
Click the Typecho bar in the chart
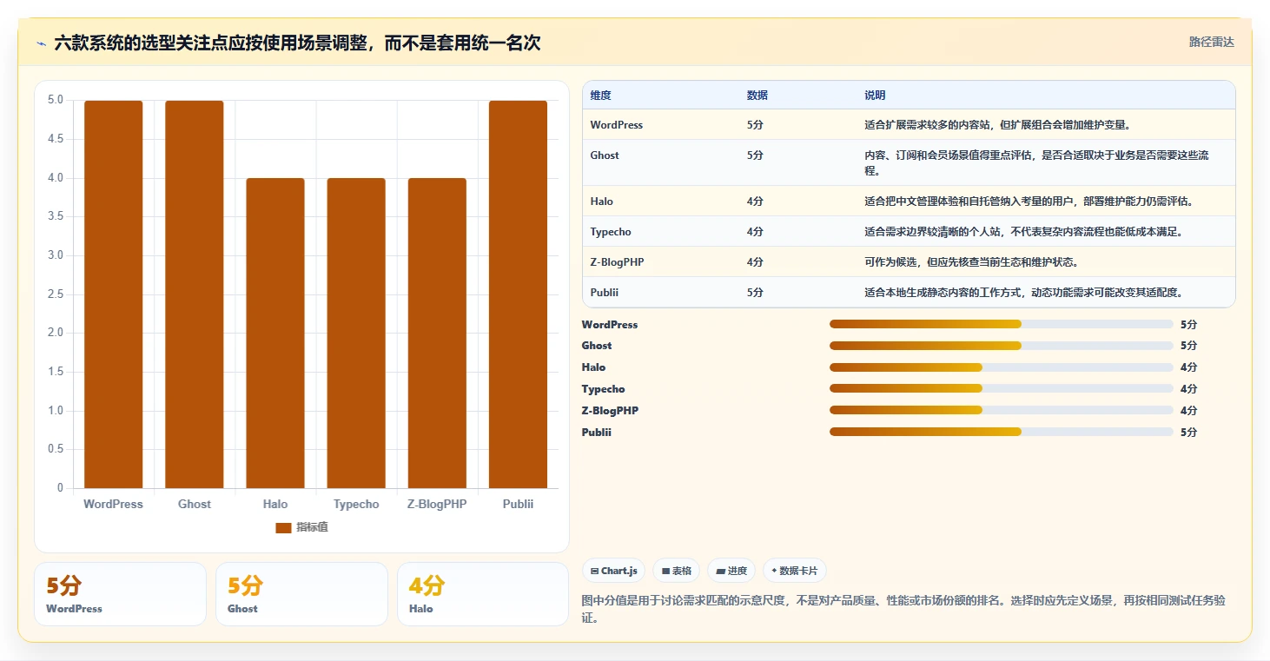click(356, 333)
